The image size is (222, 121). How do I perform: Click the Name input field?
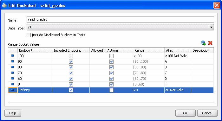(120, 19)
